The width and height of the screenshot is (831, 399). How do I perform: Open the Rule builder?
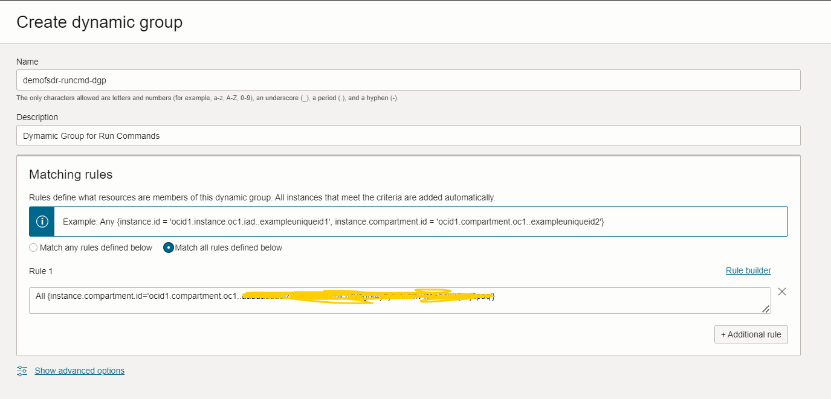(x=748, y=270)
